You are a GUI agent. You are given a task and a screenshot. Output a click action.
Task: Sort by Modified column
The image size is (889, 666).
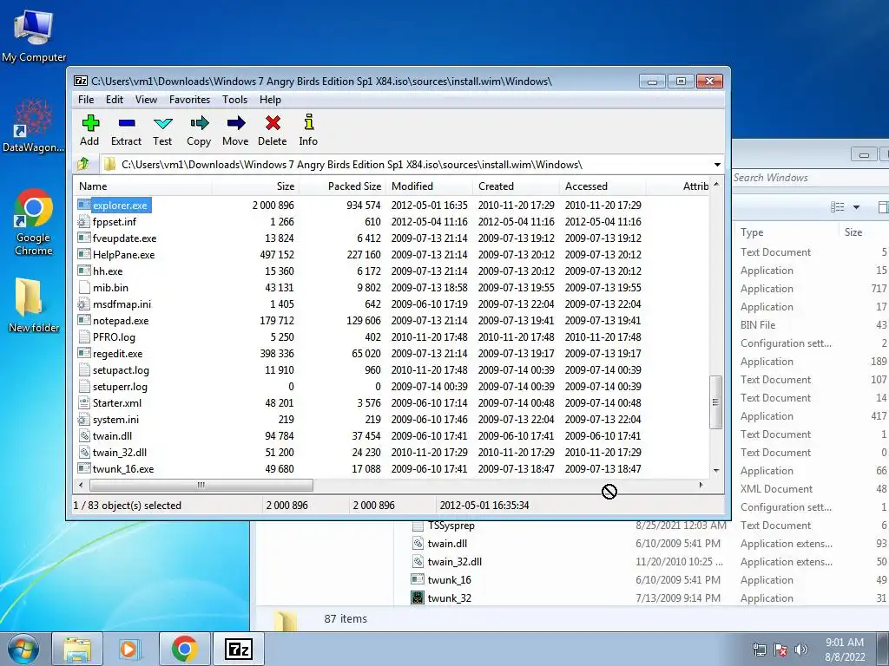[429, 186]
